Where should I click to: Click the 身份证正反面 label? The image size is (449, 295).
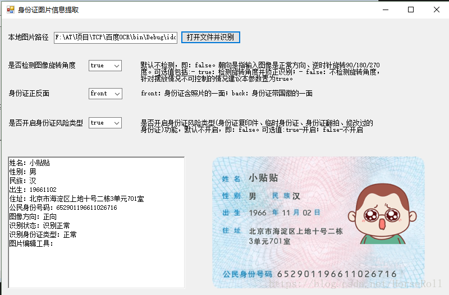pos(29,93)
